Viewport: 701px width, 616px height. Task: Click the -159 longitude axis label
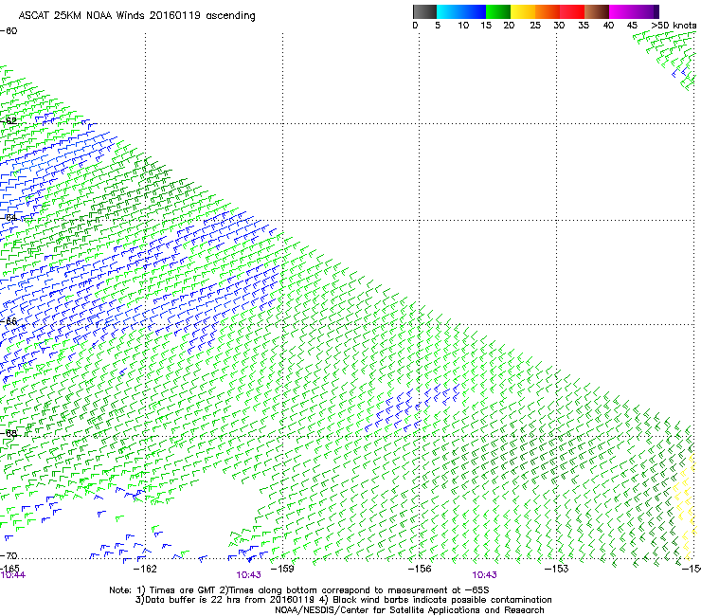point(282,569)
